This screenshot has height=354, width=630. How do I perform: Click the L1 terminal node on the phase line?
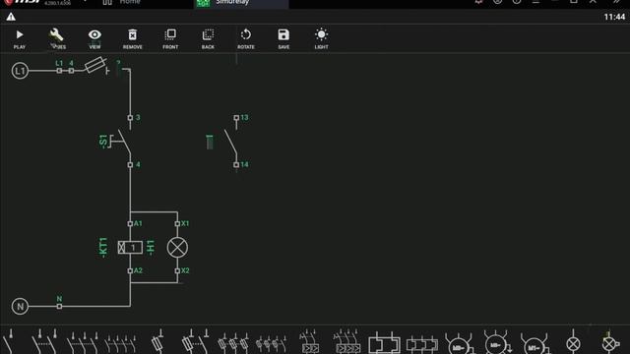(x=59, y=71)
